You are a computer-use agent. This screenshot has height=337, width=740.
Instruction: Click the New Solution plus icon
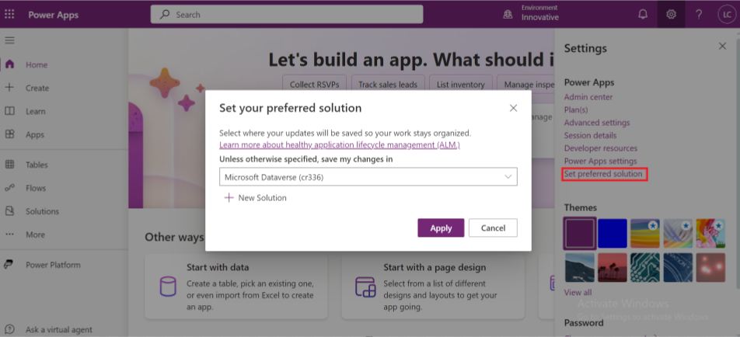click(x=229, y=198)
